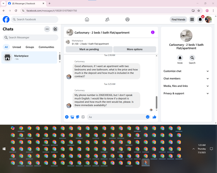Open the $1,100 Marketplace listing link
This screenshot has height=173, width=217.
[90, 44]
